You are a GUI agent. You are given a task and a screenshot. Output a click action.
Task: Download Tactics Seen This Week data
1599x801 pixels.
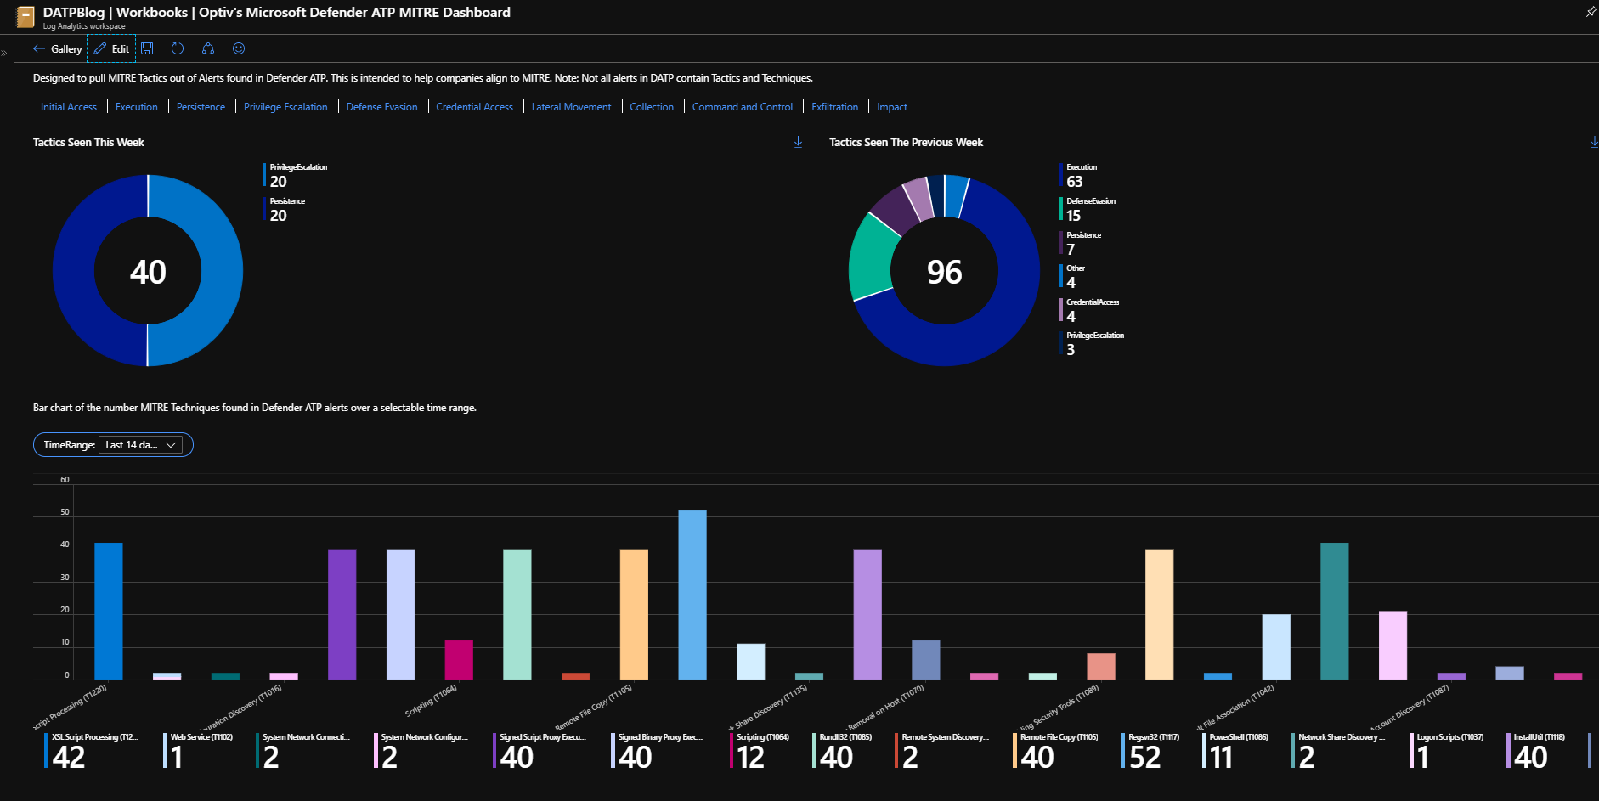798,142
